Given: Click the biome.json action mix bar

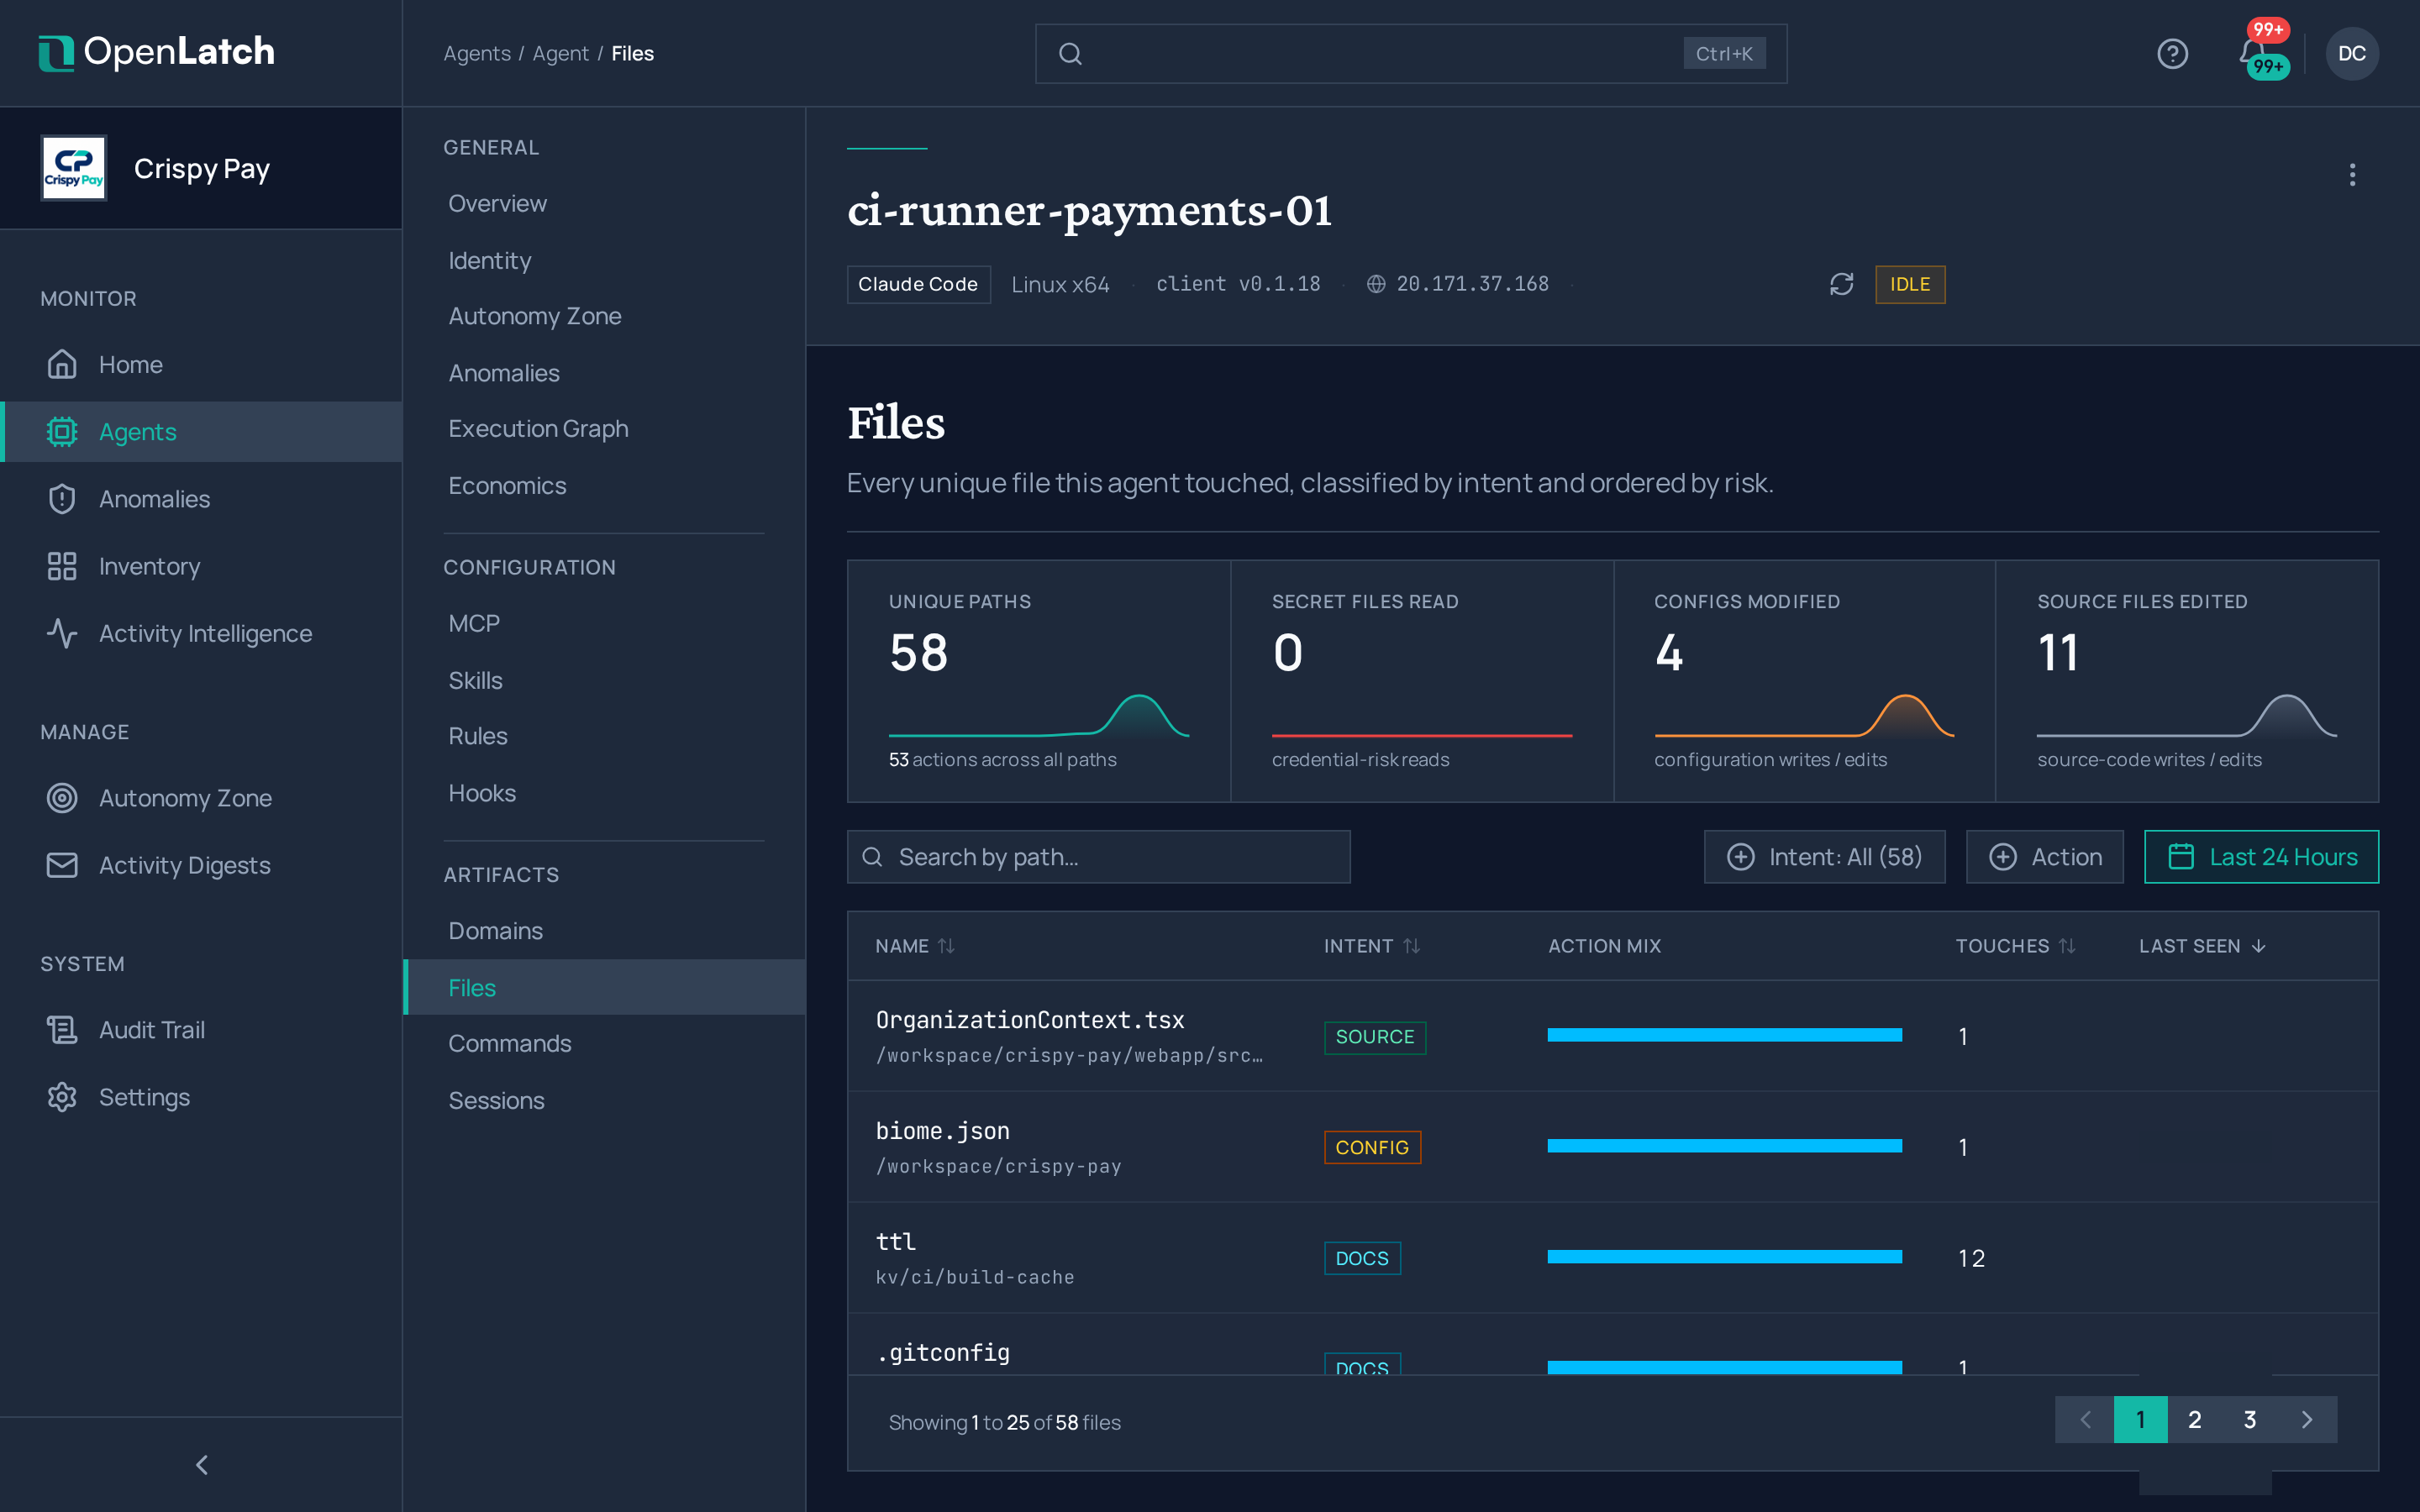Looking at the screenshot, I should pyautogui.click(x=1724, y=1146).
